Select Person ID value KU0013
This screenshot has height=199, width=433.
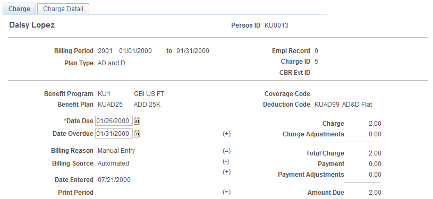tap(276, 25)
